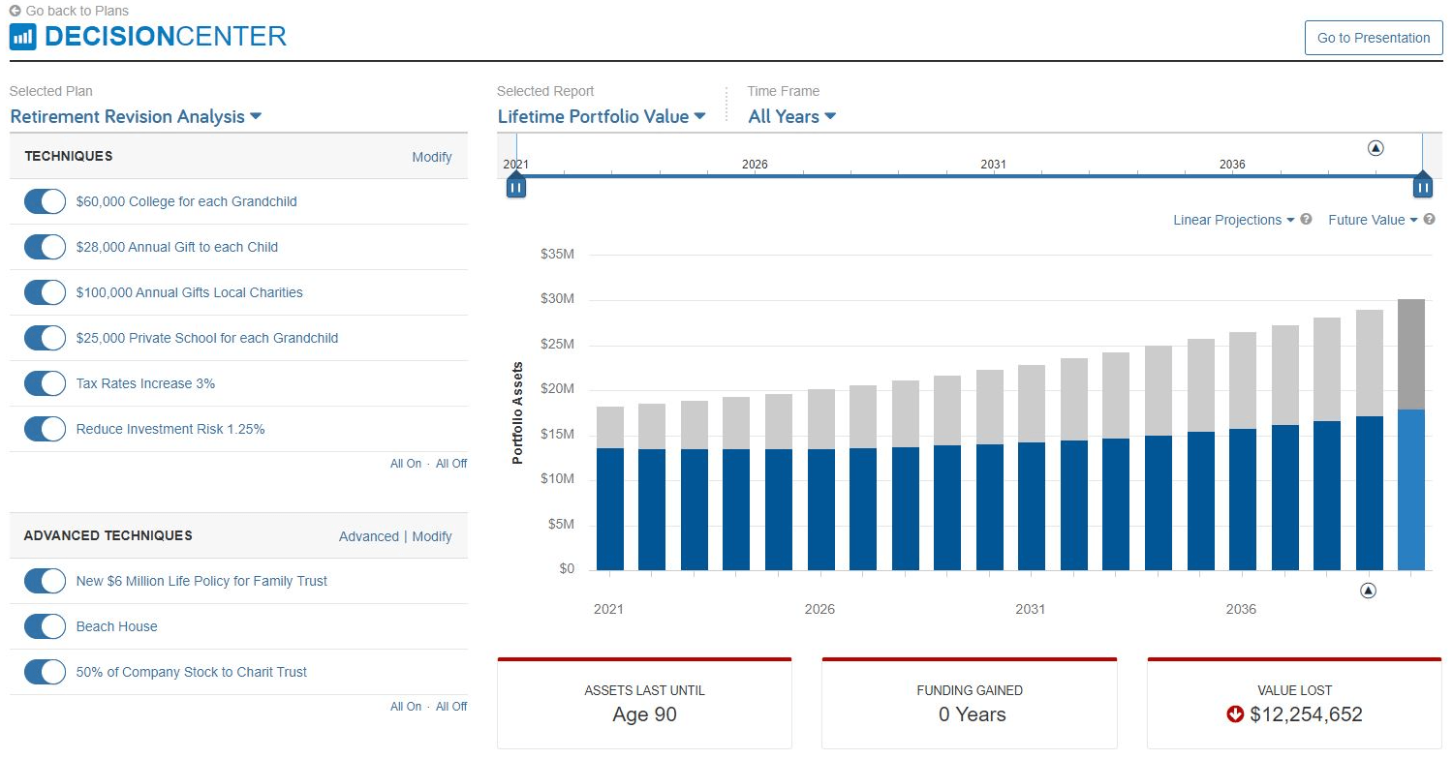Image resolution: width=1453 pixels, height=759 pixels.
Task: Click the left timeline slider handle at 2021
Action: point(516,185)
